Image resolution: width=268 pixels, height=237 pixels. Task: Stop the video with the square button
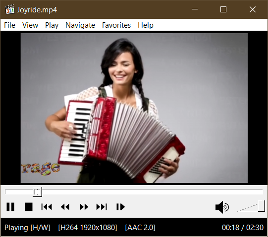click(x=29, y=207)
